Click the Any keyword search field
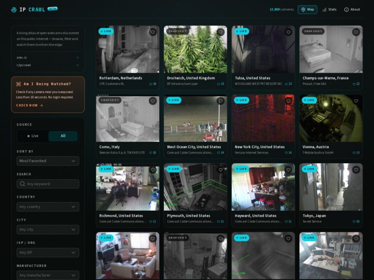 (x=48, y=184)
